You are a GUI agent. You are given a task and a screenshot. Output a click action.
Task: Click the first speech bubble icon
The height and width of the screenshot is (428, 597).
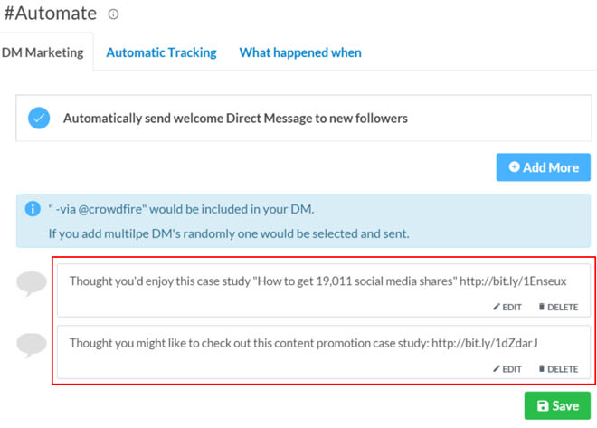point(32,284)
